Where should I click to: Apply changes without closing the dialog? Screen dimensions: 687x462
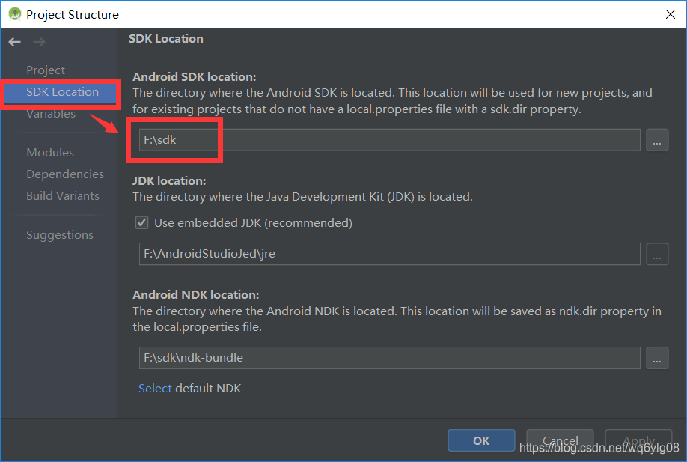[x=638, y=440]
